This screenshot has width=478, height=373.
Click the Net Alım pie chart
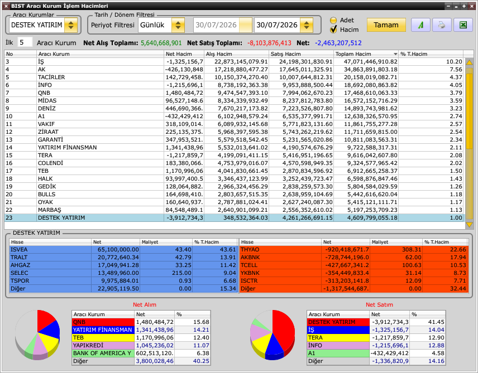[37, 335]
